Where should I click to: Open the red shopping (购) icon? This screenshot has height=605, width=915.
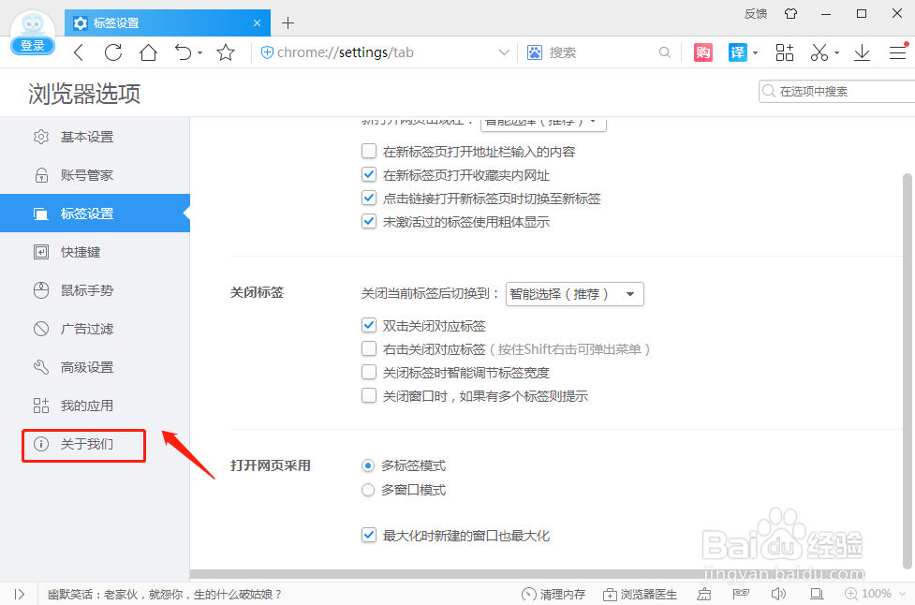(x=703, y=52)
